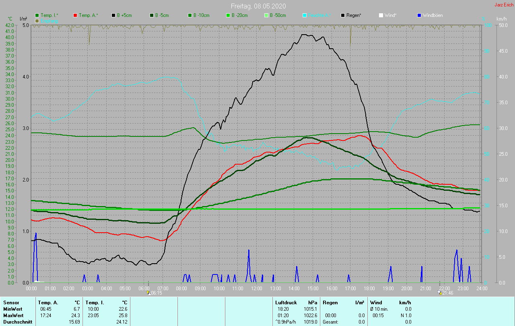The height and width of the screenshot is (326, 515).
Task: Click the MaxWert row label
Action: coord(13,316)
